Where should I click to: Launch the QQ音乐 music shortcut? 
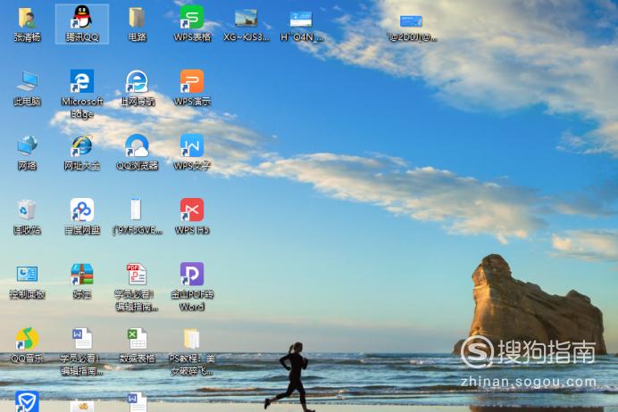27,338
